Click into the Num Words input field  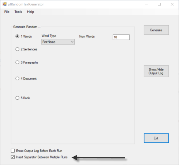(x=121, y=37)
